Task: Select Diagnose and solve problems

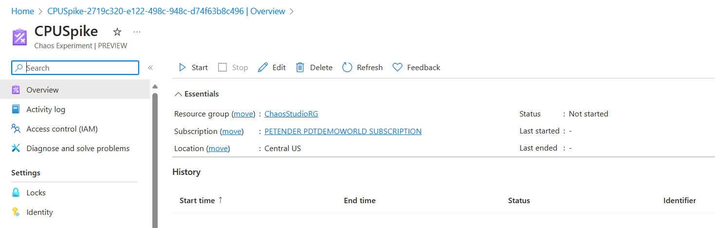Action: (x=78, y=148)
